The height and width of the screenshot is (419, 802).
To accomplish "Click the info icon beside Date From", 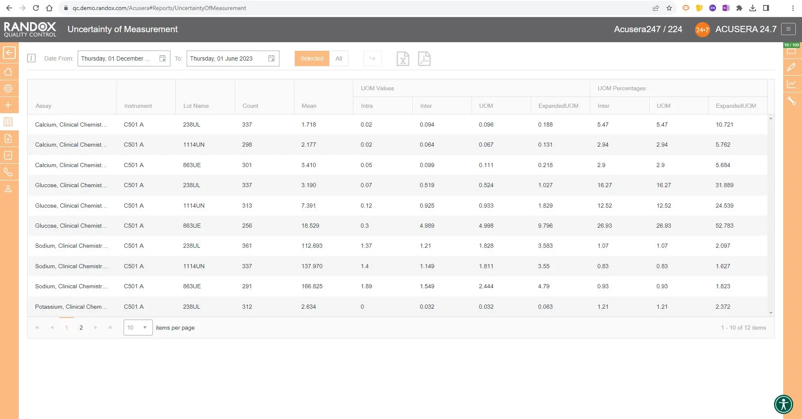I will pos(31,58).
